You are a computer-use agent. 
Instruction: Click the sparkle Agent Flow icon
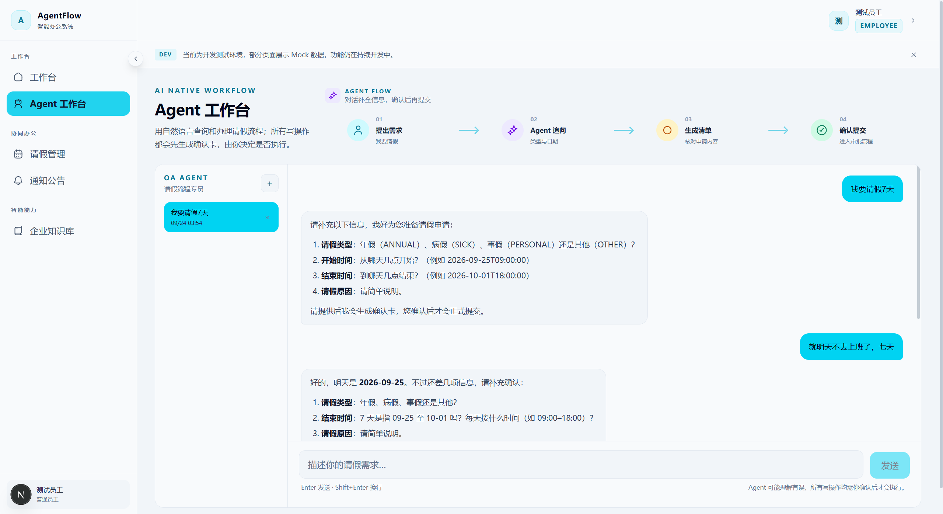(333, 95)
